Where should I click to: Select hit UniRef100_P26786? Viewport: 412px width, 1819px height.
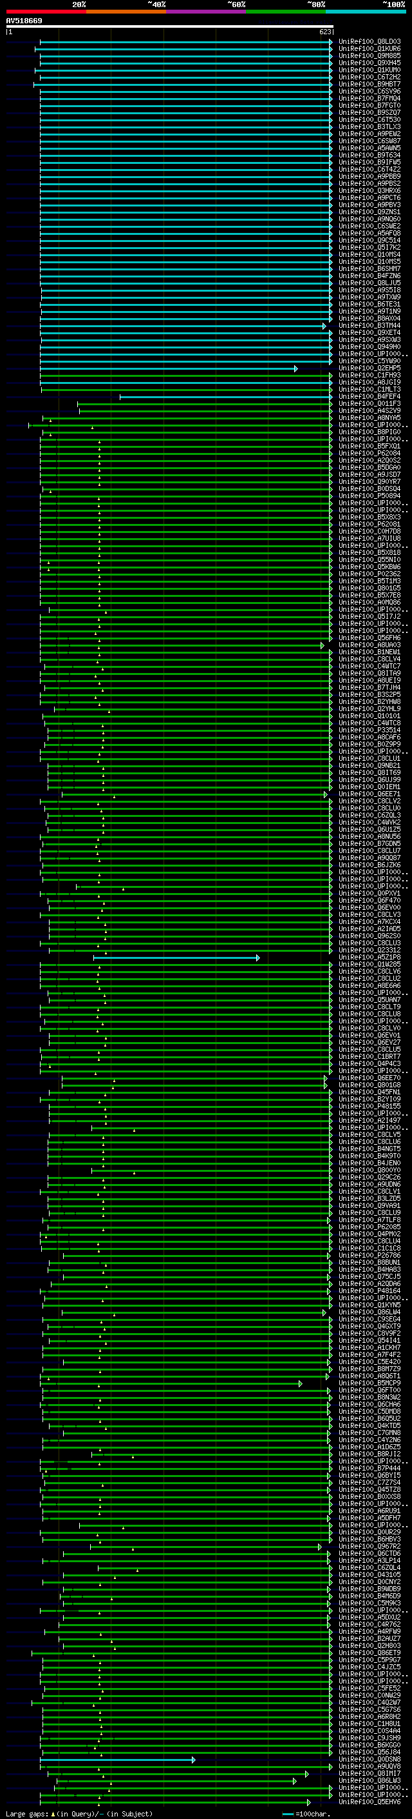pyautogui.click(x=369, y=1255)
